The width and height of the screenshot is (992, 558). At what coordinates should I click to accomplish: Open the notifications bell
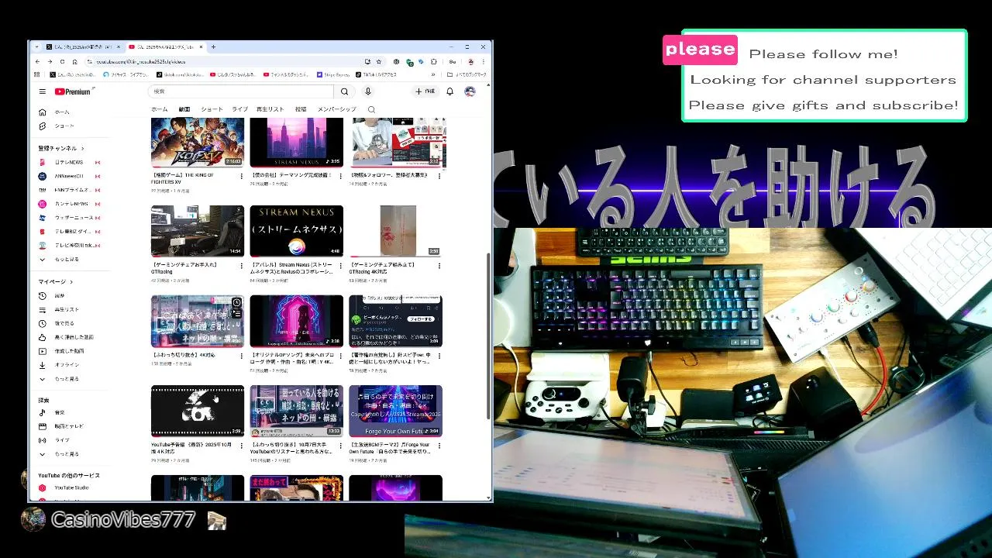[449, 91]
